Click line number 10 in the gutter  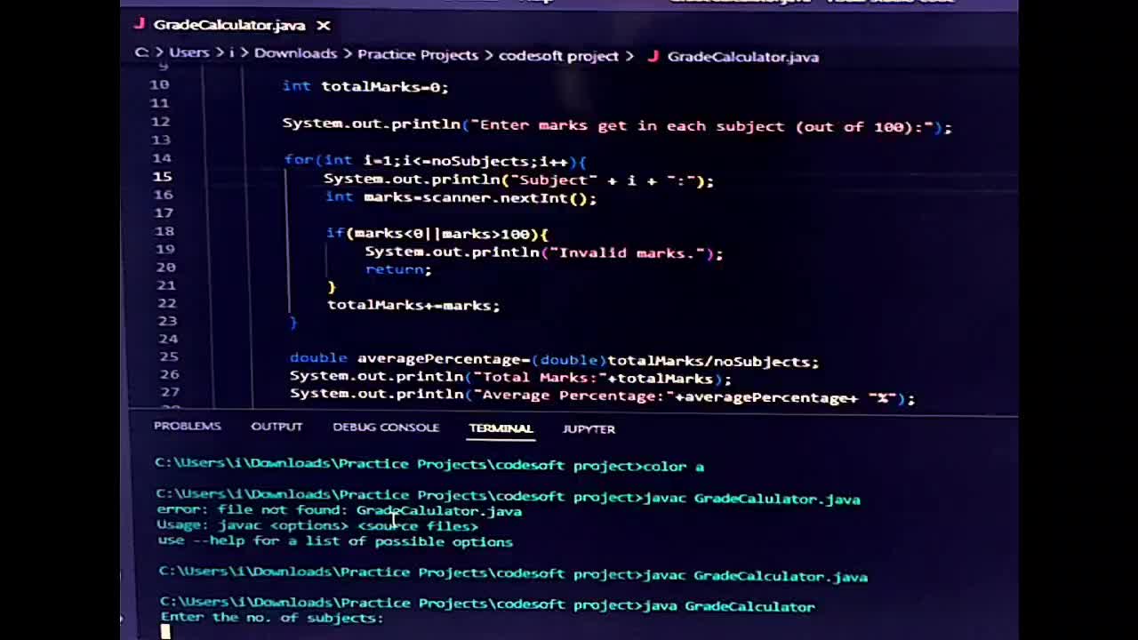click(x=159, y=84)
